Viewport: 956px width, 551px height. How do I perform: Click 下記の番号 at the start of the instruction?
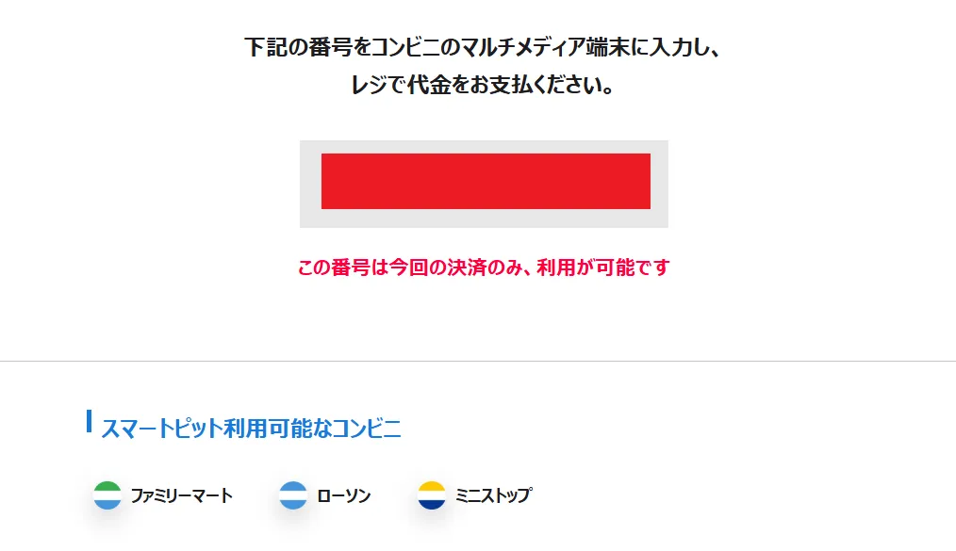point(291,47)
